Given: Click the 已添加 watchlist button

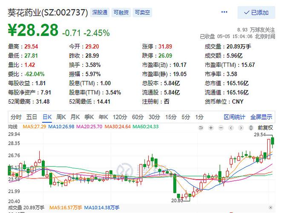Looking at the screenshot, I should pyautogui.click(x=257, y=13).
